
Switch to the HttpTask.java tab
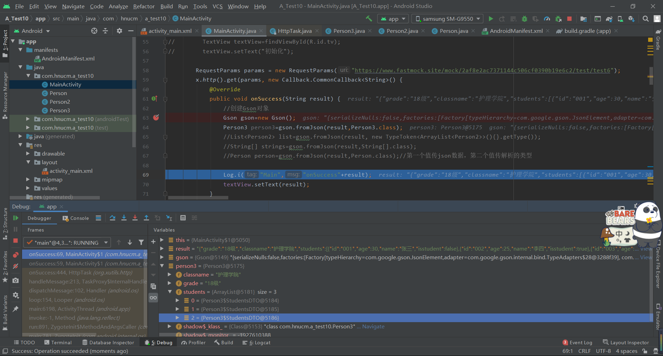click(x=295, y=31)
